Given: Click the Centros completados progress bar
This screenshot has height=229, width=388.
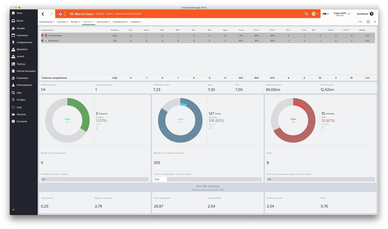Looking at the screenshot, I should (x=208, y=179).
